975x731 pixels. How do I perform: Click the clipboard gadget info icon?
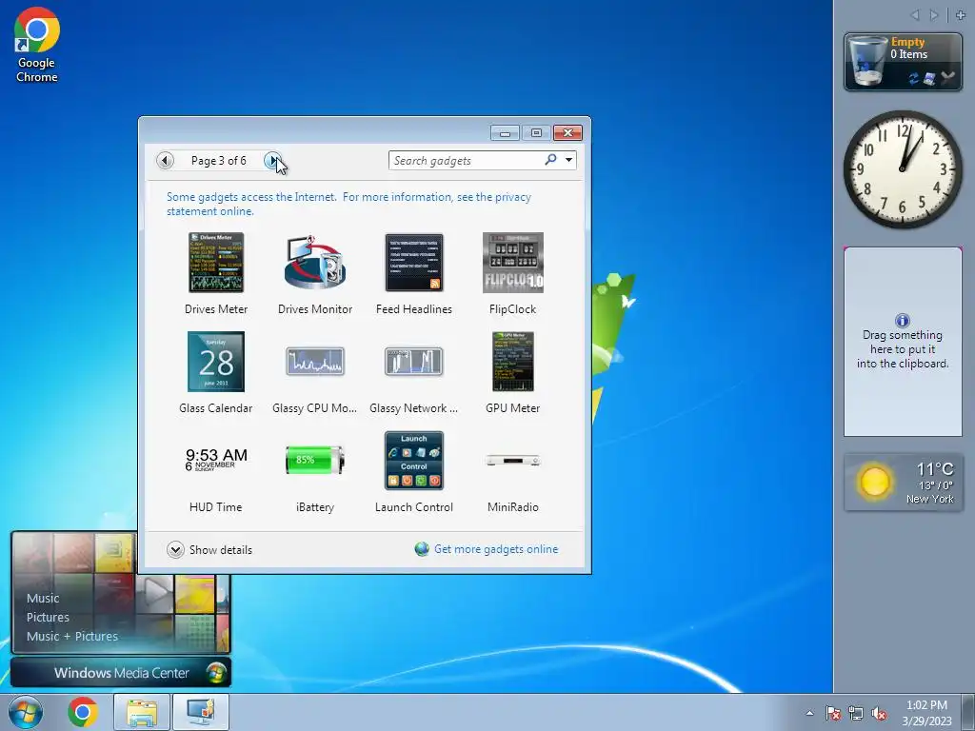[903, 320]
